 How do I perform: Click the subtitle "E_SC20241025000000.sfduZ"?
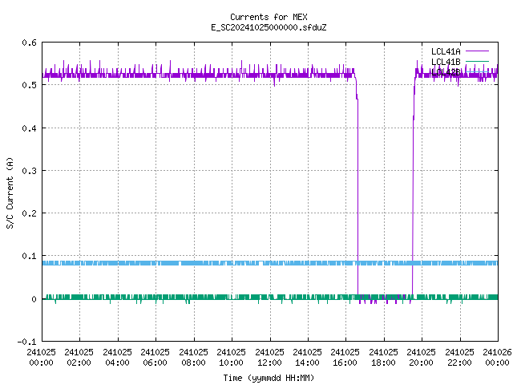269,27
